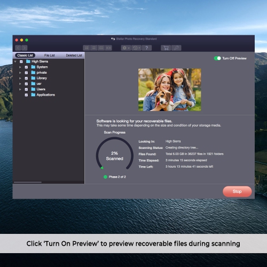Open the settings gear menu
Viewport: 267px width, 267px height.
(x=126, y=48)
